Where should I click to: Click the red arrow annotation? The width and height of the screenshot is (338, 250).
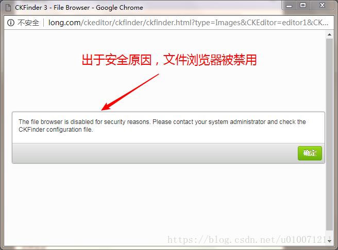[130, 92]
